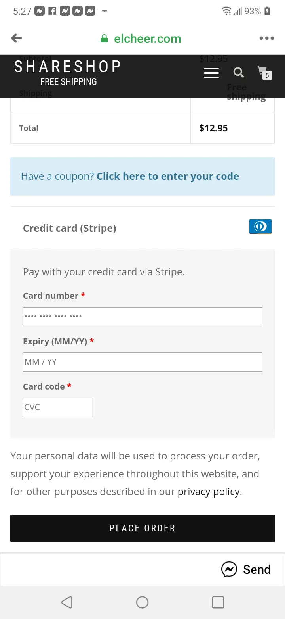Tap the Android back navigation button
This screenshot has width=285, height=619.
click(67, 602)
